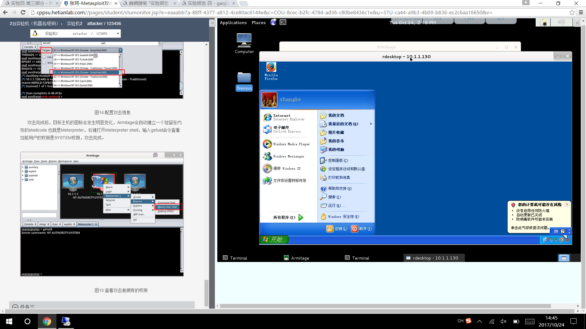The image size is (586, 329).
Task: Switch to 张珂-Metasploit browser tab
Action: (x=90, y=3)
